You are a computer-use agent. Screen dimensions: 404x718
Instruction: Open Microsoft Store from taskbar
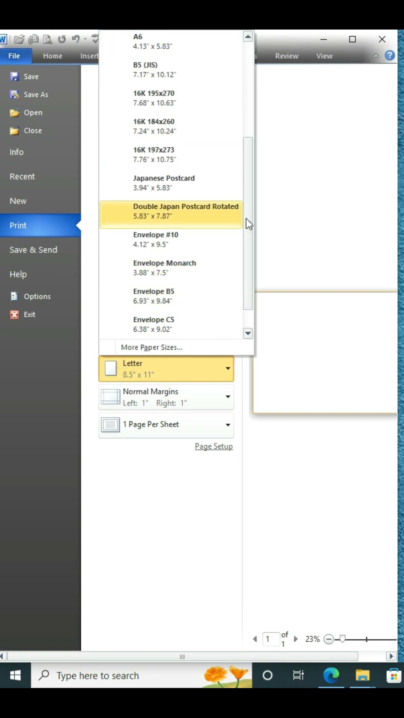(x=394, y=675)
